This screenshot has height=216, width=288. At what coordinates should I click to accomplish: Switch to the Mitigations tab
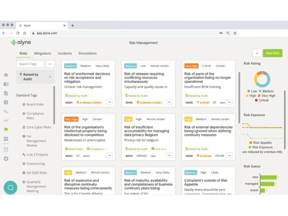(43, 54)
